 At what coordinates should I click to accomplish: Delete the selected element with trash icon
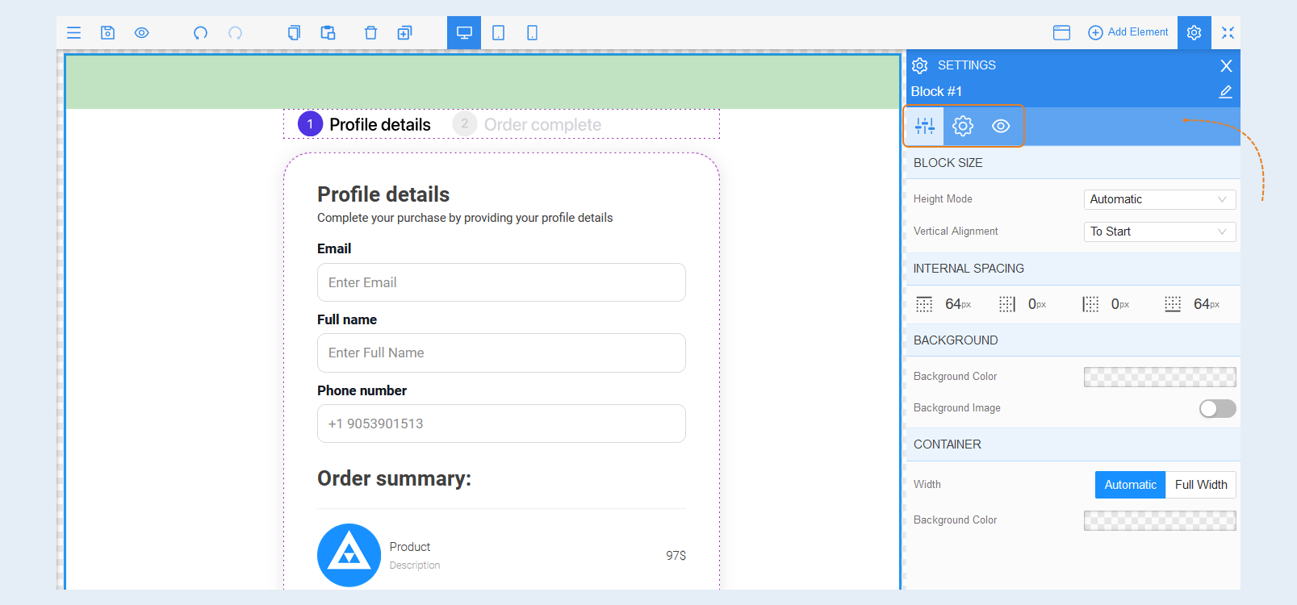tap(370, 33)
